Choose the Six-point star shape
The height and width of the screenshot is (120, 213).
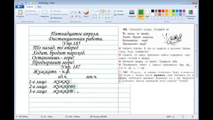109,18
